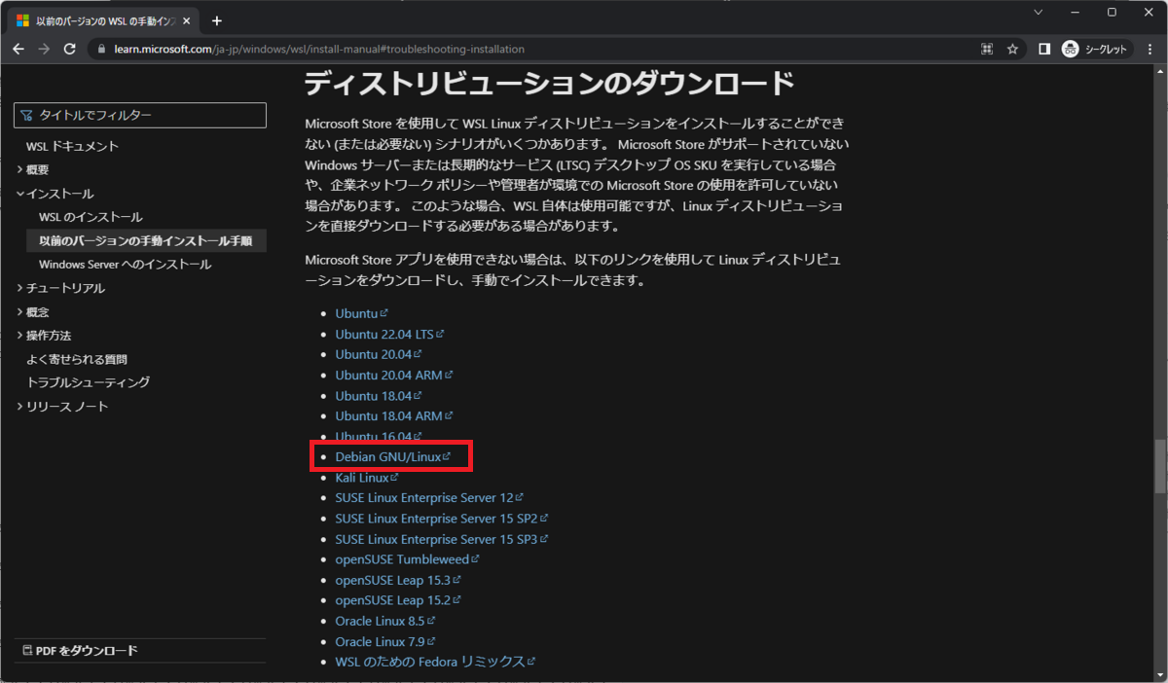Open the Ubuntu 18.04 download link
Image resolution: width=1168 pixels, height=683 pixels.
(379, 396)
